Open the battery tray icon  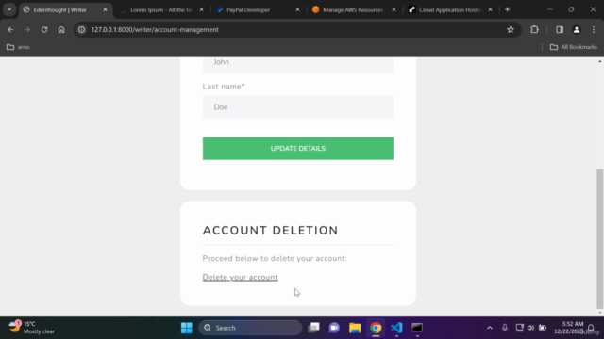pyautogui.click(x=543, y=328)
